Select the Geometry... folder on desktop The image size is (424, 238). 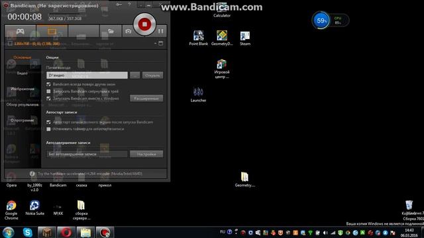click(244, 179)
